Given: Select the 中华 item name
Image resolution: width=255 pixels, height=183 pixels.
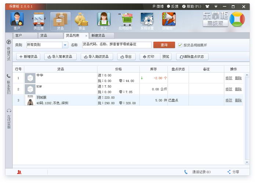Looking at the screenshot, I should (x=40, y=75).
